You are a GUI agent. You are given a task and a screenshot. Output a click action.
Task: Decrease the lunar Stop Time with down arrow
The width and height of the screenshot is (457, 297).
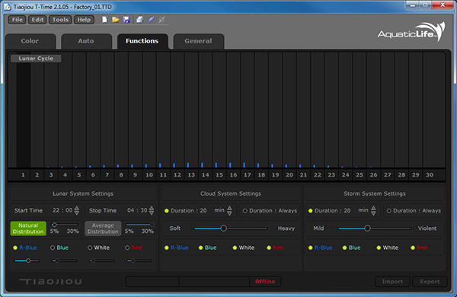(152, 213)
